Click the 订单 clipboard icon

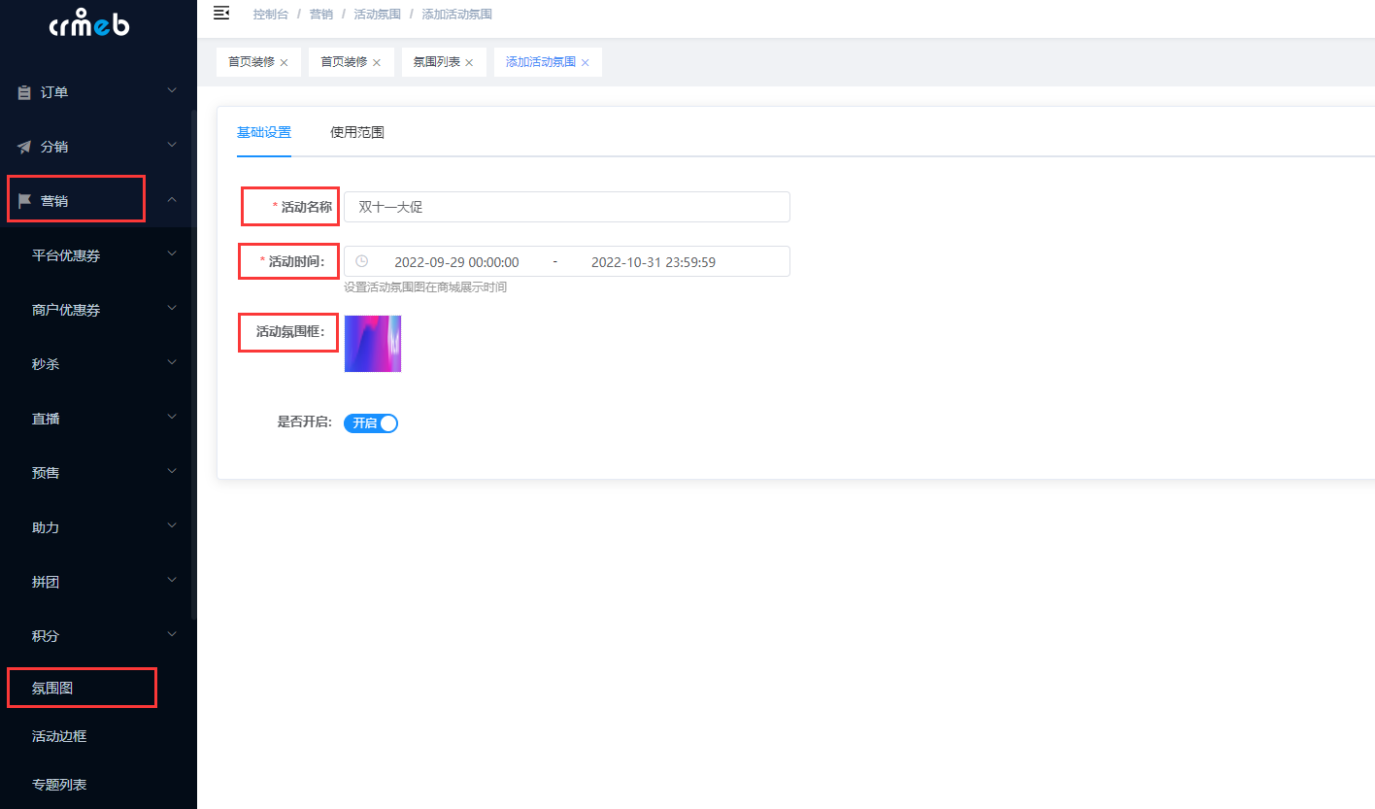(24, 93)
